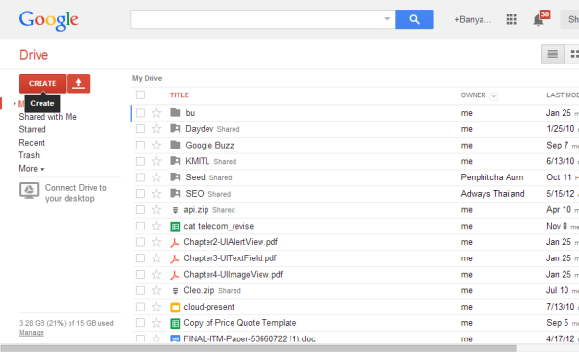Check the box for Chapter4-UIImageView.pdf

[x=140, y=275]
